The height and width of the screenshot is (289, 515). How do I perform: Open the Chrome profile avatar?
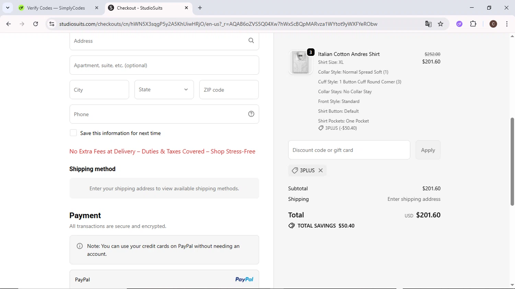[x=493, y=24]
